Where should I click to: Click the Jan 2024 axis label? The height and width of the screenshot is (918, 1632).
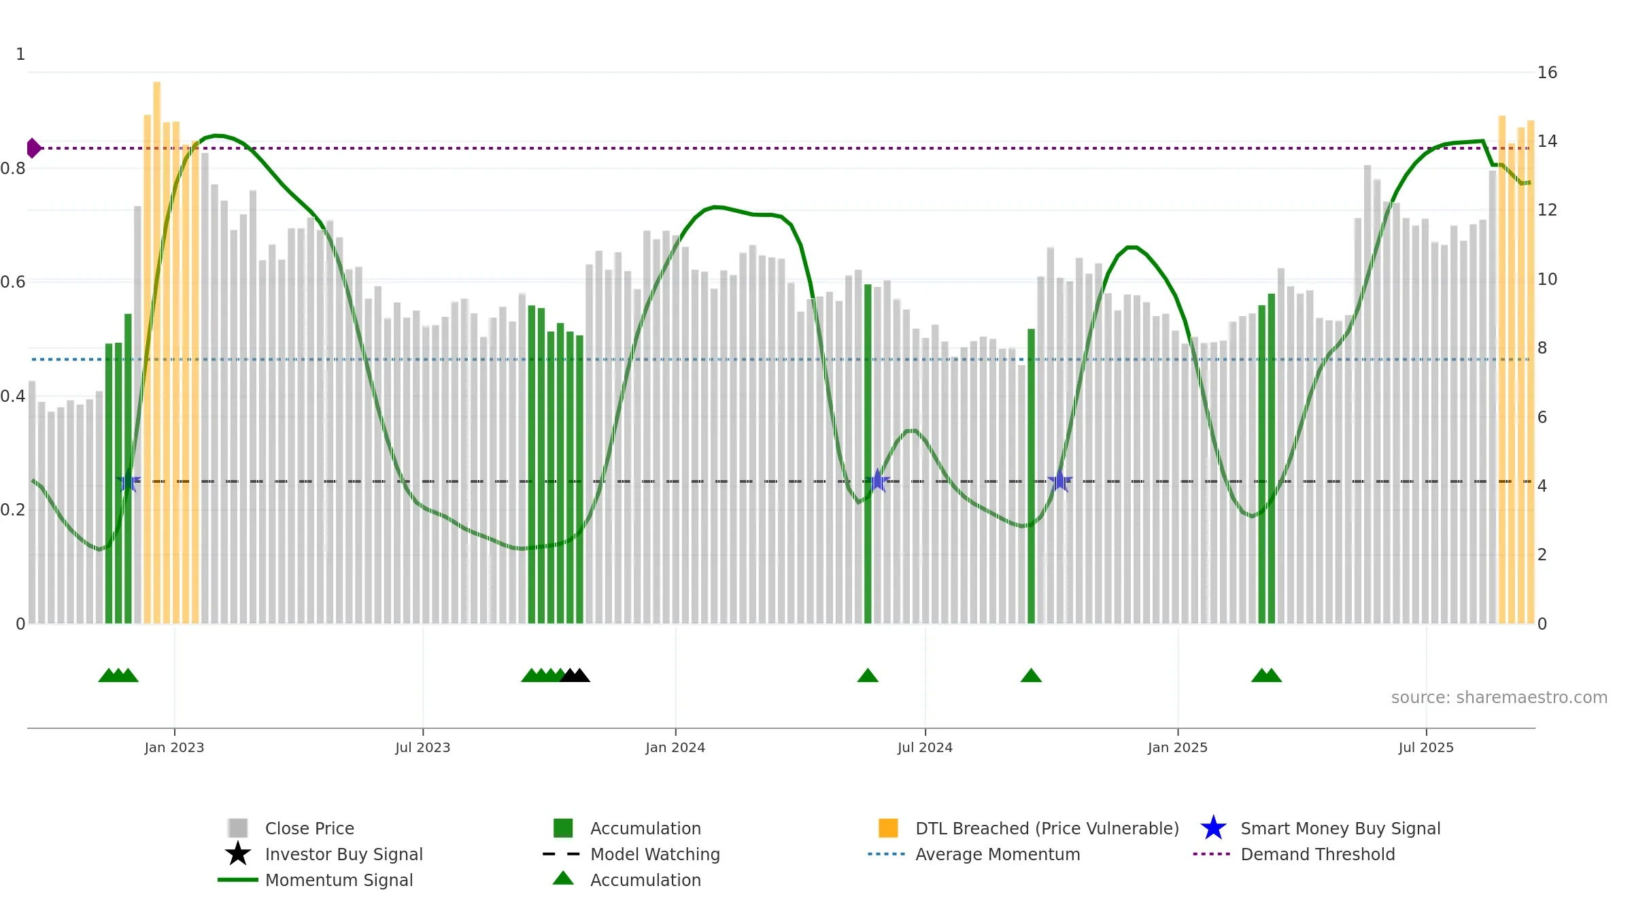point(675,747)
